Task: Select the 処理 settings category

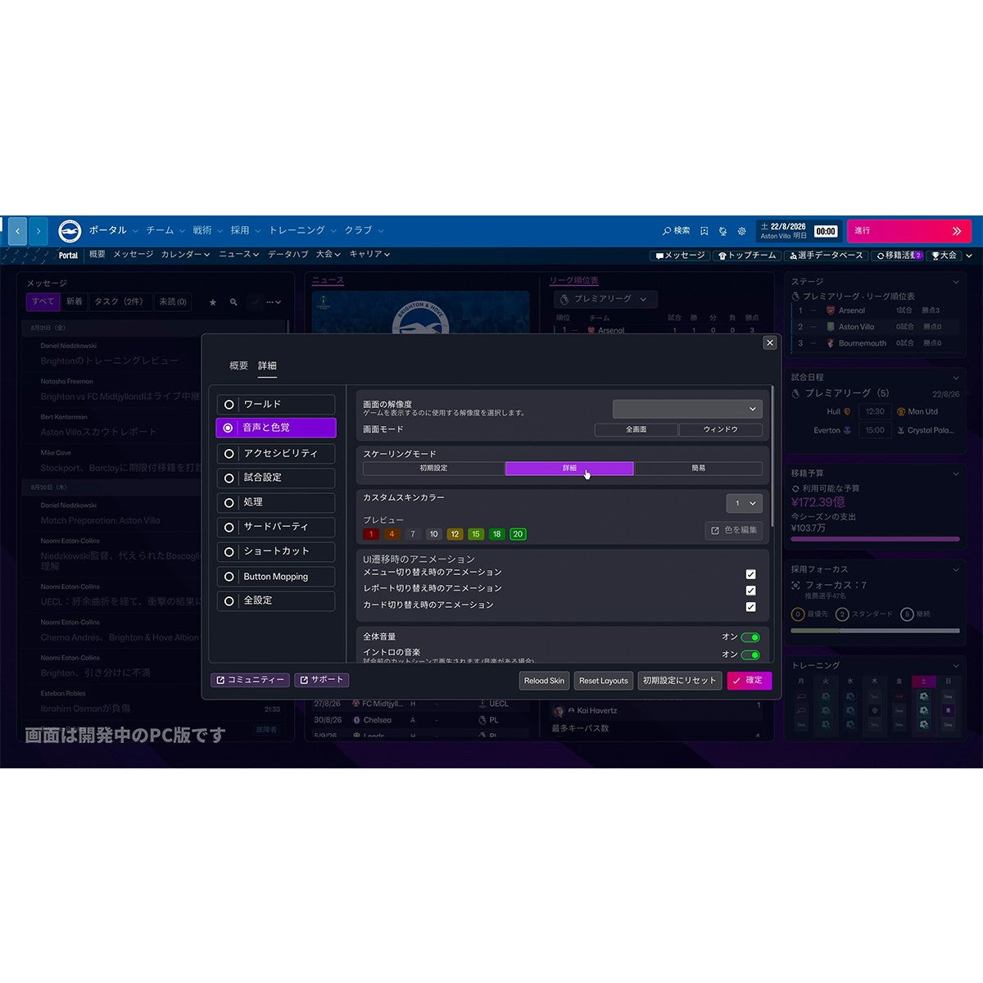Action: 276,502
